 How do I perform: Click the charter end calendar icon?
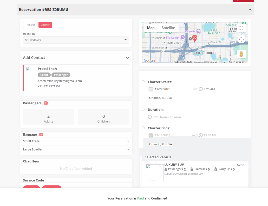point(151,135)
